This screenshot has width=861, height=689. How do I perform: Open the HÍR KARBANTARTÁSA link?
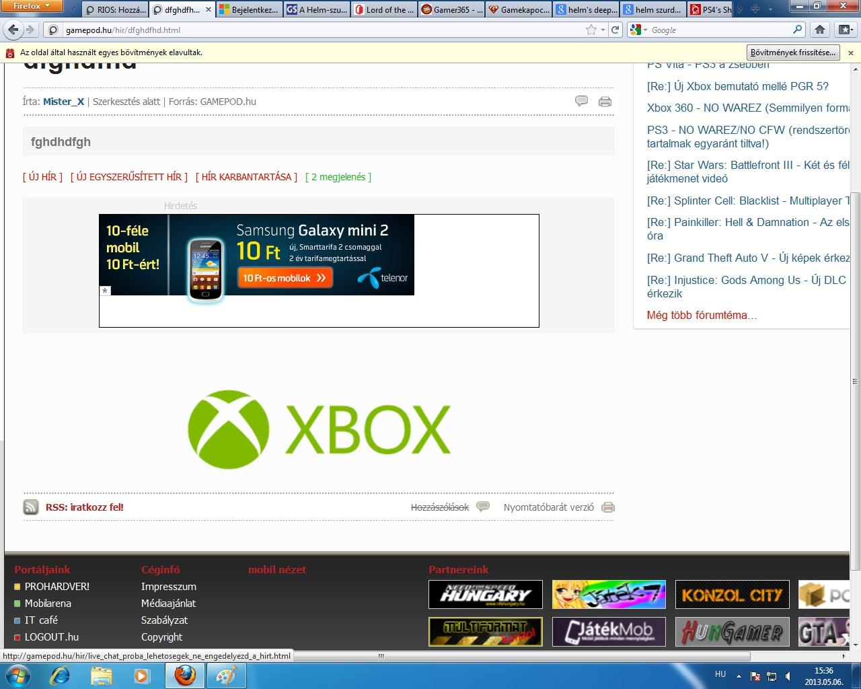pyautogui.click(x=246, y=177)
